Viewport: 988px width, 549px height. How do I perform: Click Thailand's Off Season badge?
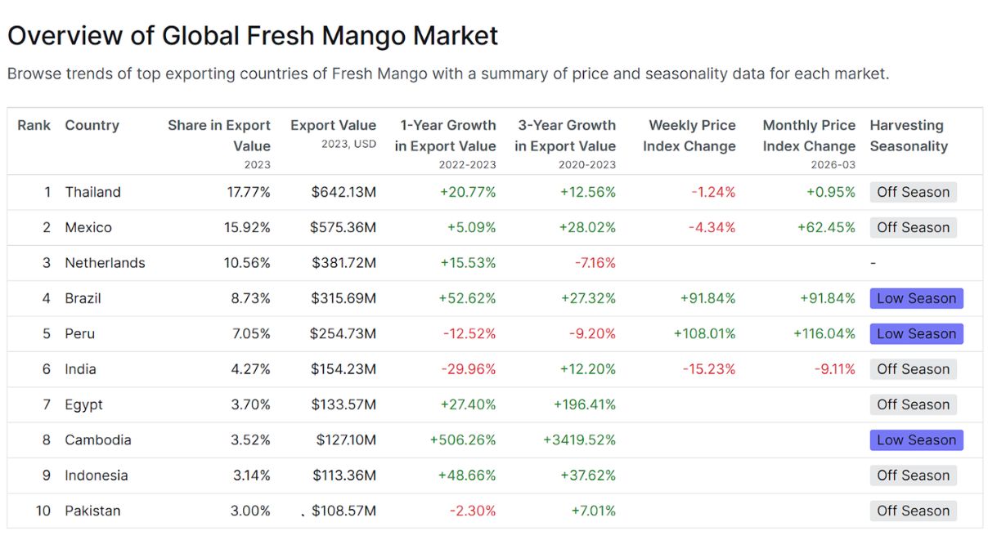coord(913,192)
